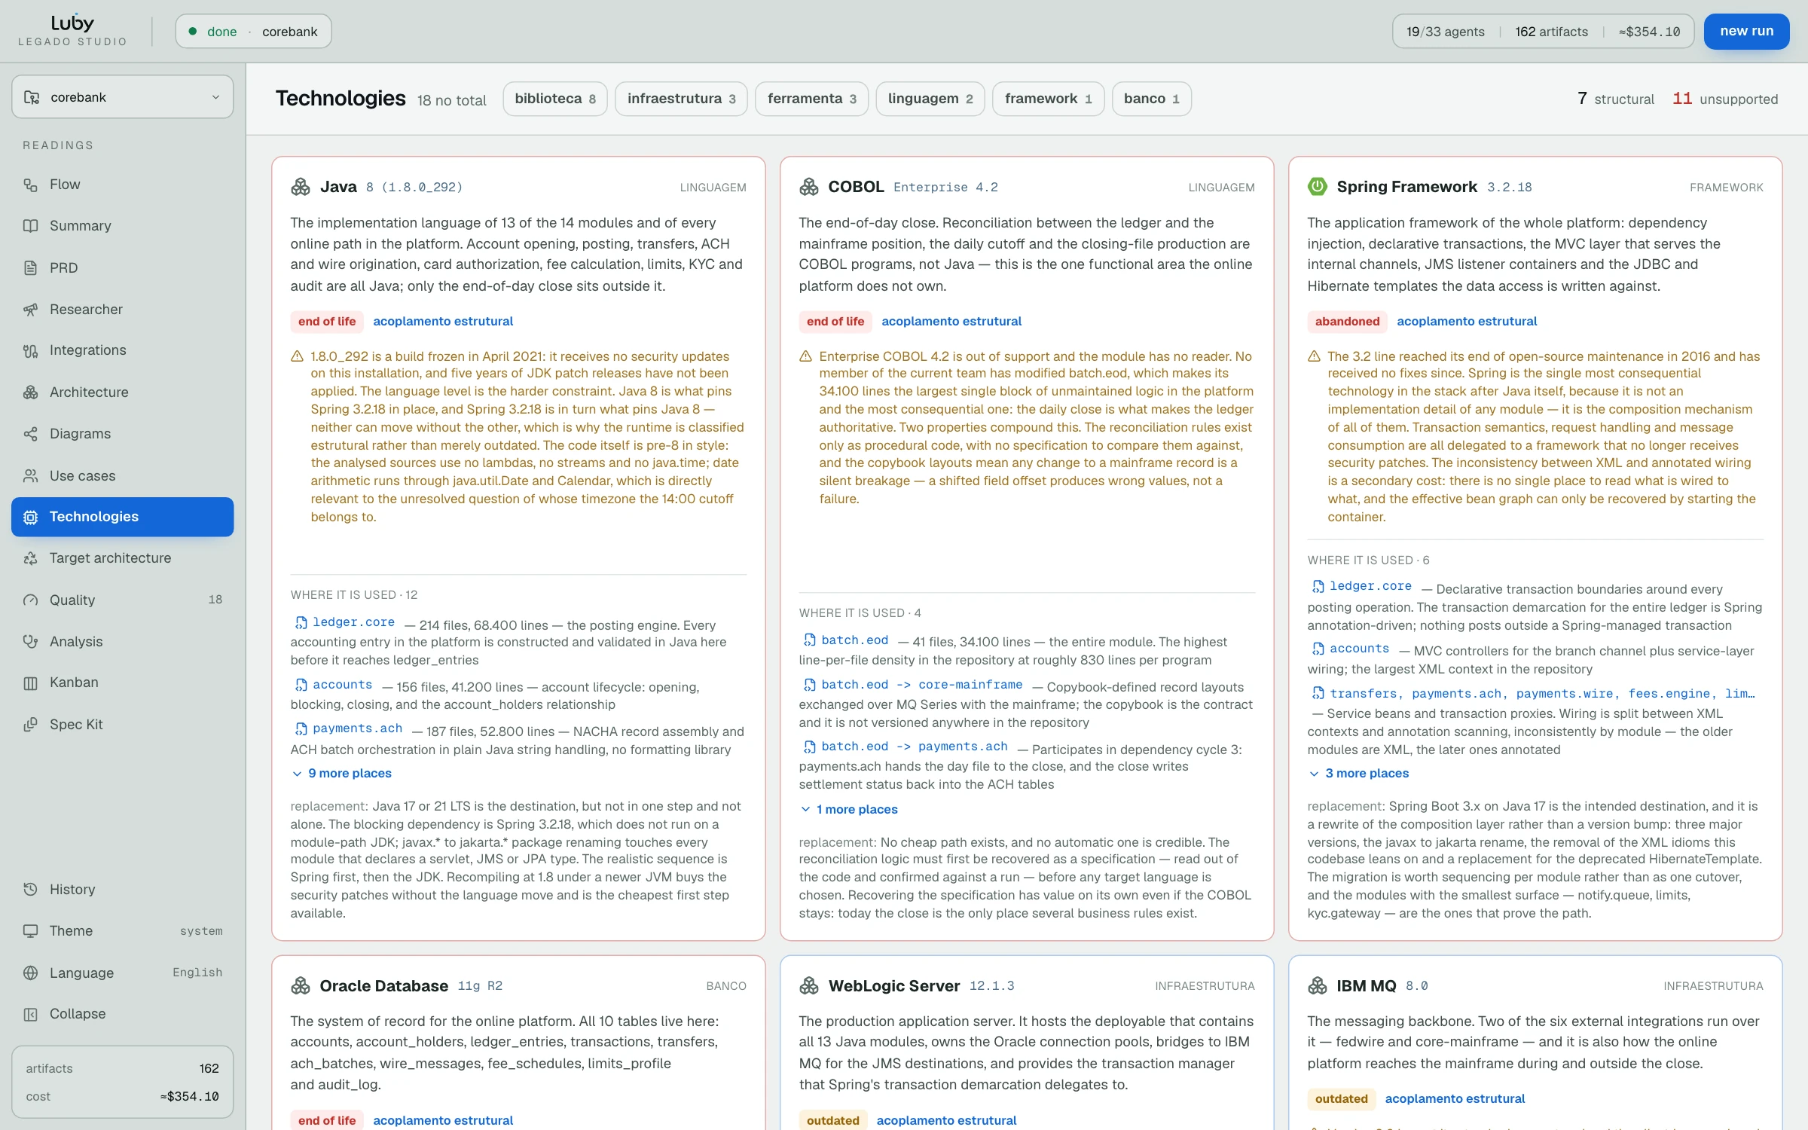The image size is (1808, 1130).
Task: Filter technologies by banco
Action: point(1151,99)
